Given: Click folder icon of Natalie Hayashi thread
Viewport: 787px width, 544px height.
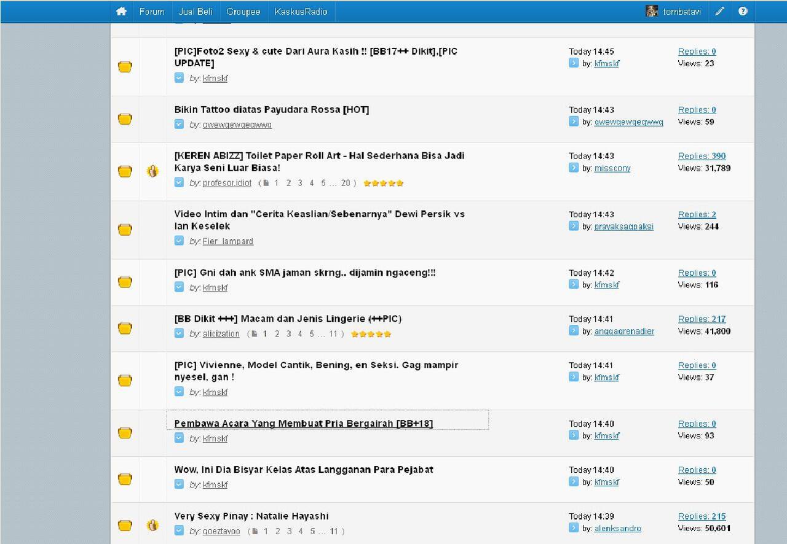Looking at the screenshot, I should click(125, 525).
